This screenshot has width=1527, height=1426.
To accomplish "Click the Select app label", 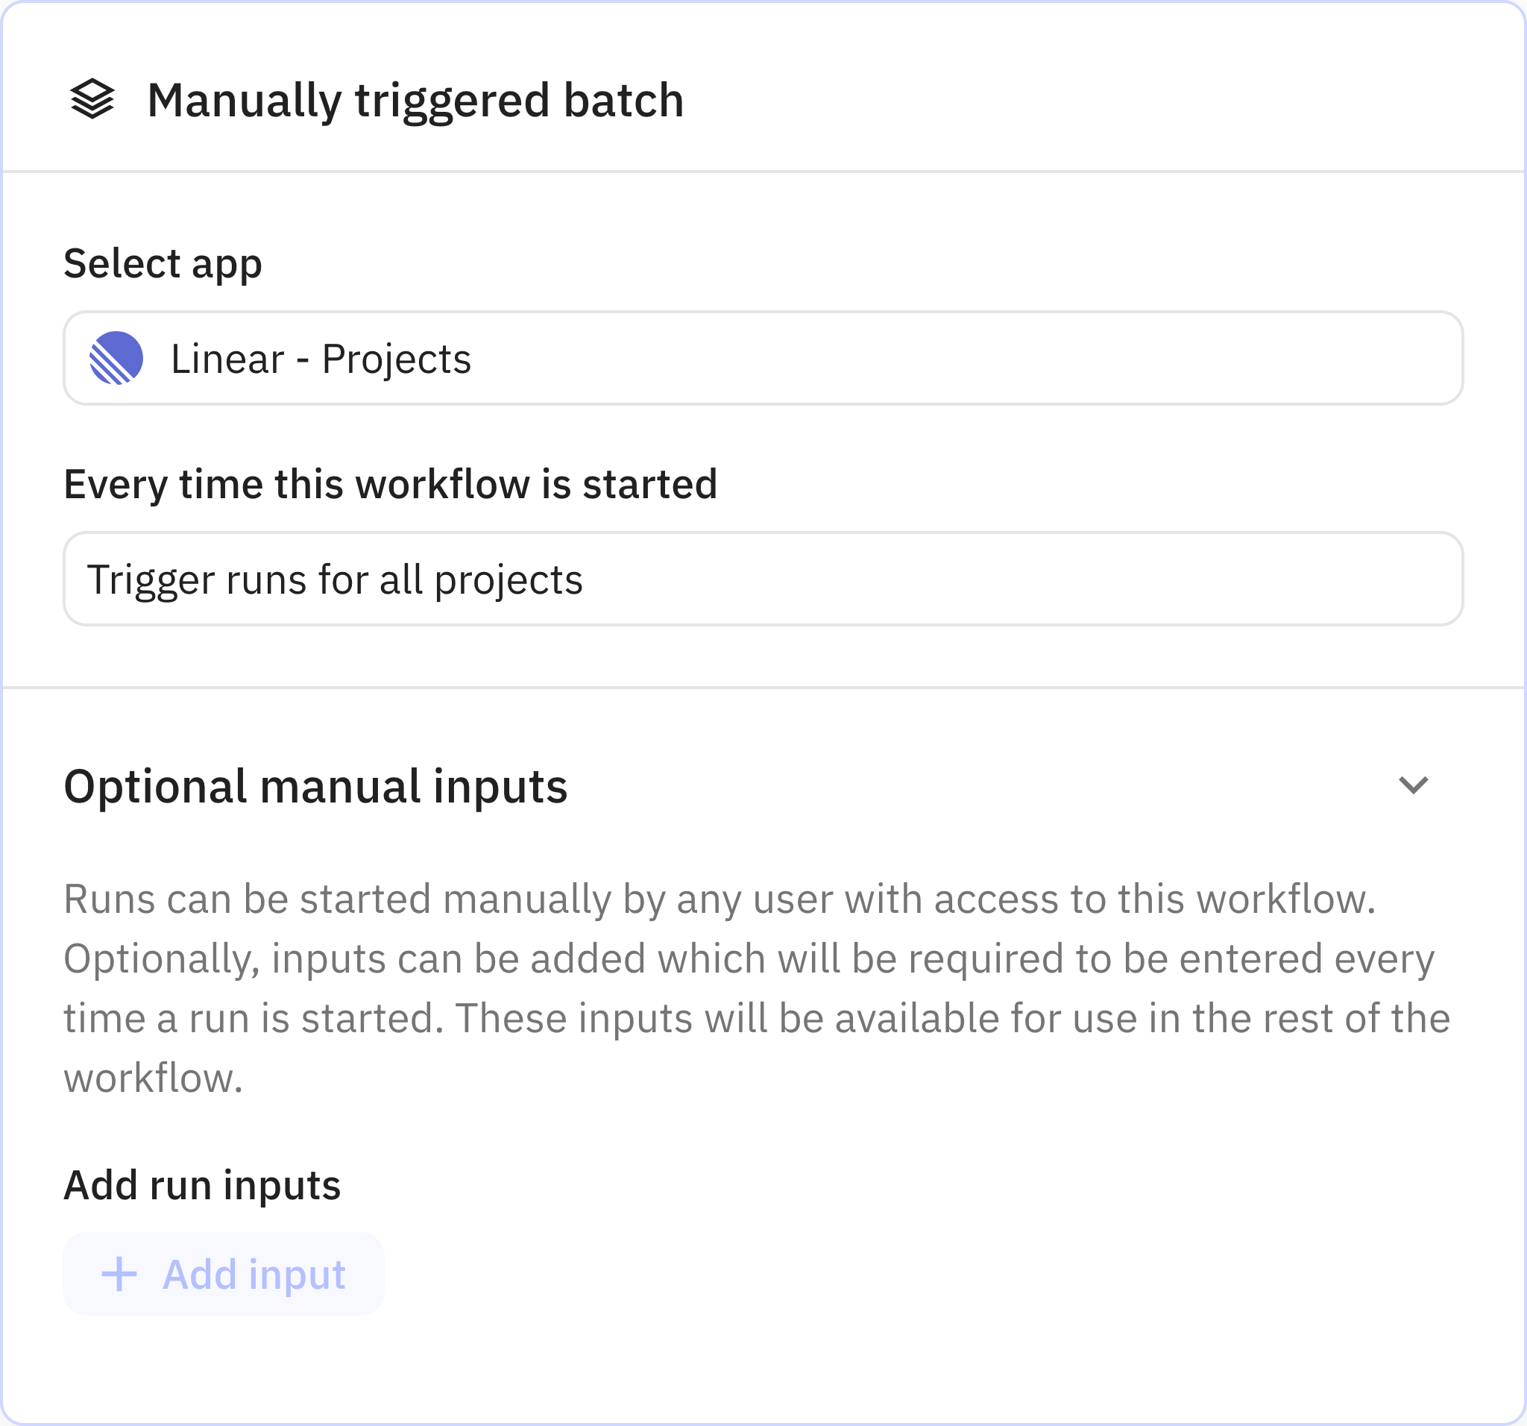I will pos(163,263).
